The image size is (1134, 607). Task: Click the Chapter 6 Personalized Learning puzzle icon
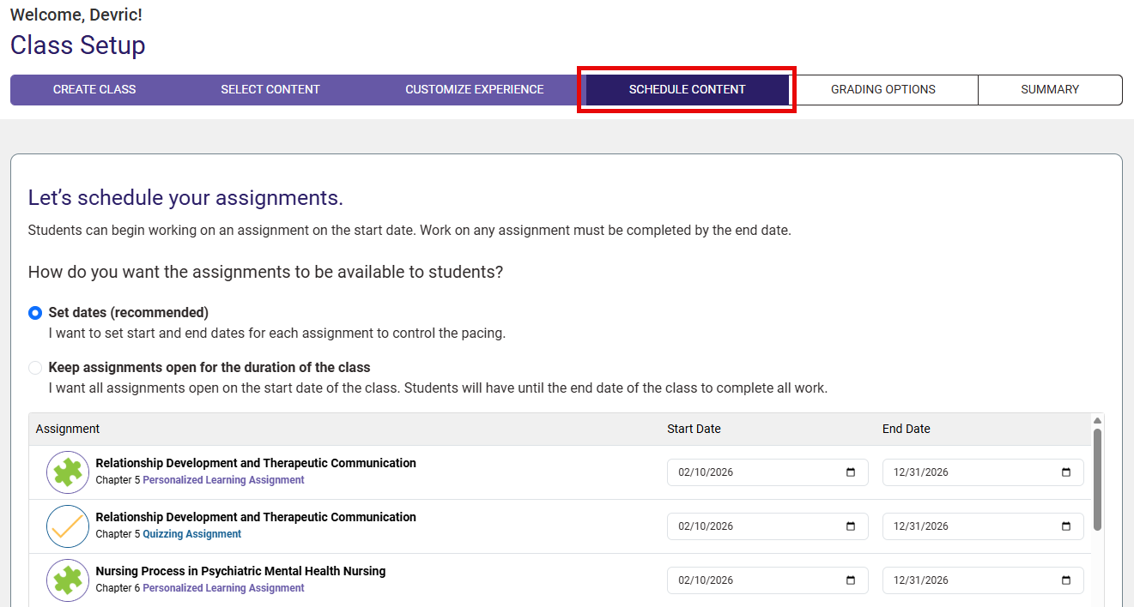click(x=68, y=580)
